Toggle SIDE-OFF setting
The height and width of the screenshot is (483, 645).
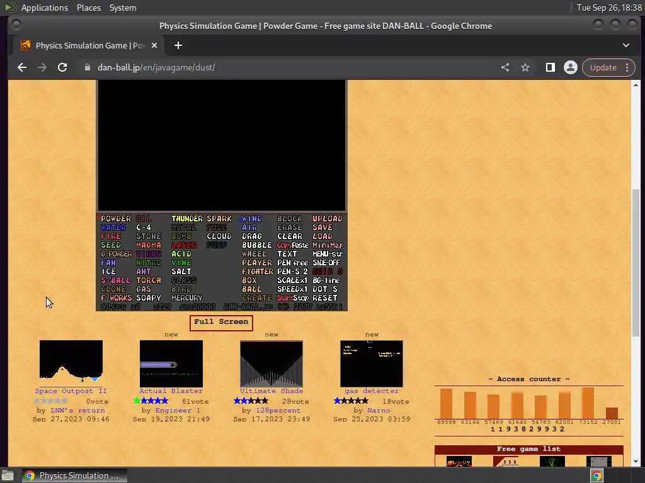[x=326, y=263]
